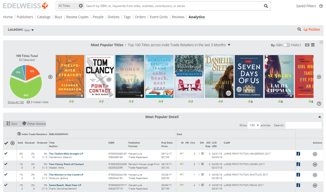Viewport: 326px width, 192px height.
Task: Click the page scrollbar thumb at right
Action: pos(321,42)
